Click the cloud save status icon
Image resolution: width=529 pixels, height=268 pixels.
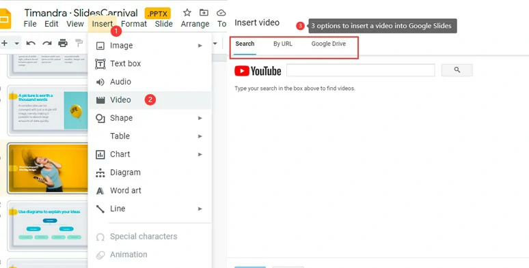[x=221, y=13]
